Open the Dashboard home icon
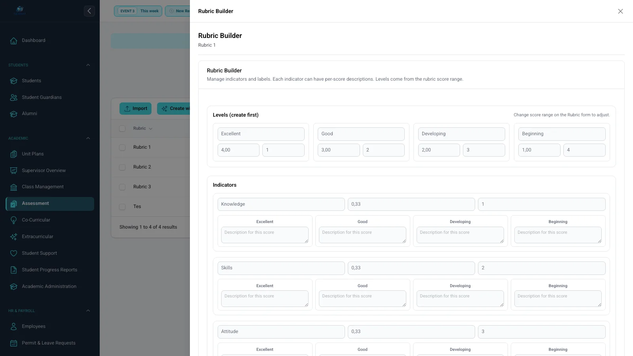Screen dimensions: 633x356 point(13,41)
